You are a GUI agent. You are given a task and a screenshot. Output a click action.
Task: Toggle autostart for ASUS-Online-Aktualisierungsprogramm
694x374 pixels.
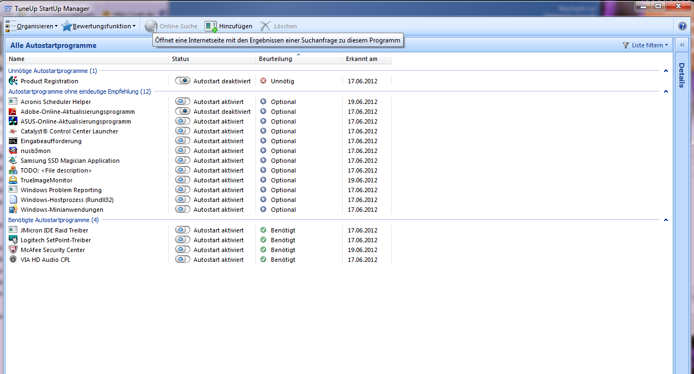pyautogui.click(x=183, y=121)
